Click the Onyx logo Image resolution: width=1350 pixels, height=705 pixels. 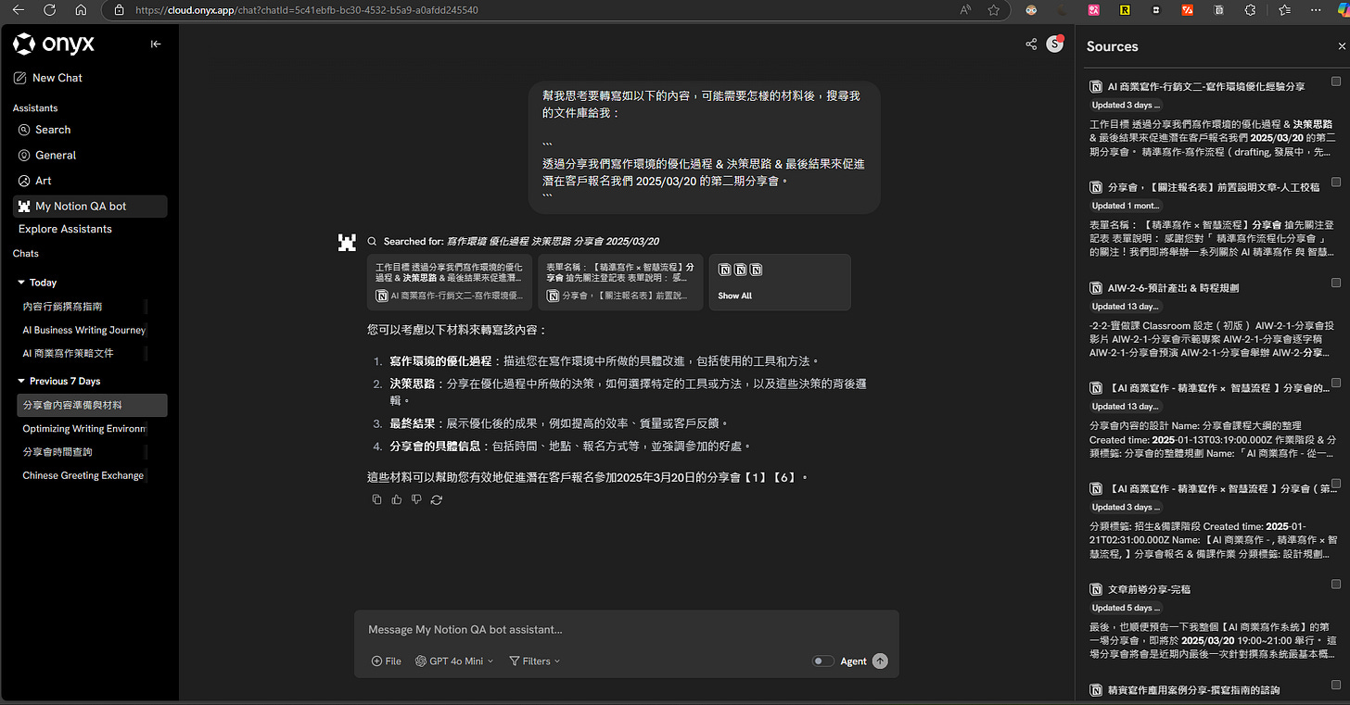[x=54, y=44]
